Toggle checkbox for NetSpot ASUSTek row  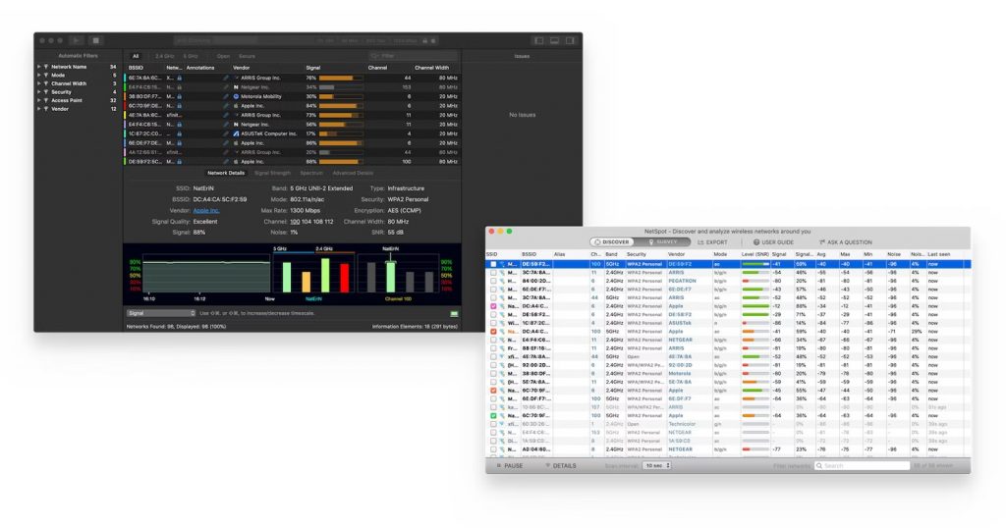(493, 323)
